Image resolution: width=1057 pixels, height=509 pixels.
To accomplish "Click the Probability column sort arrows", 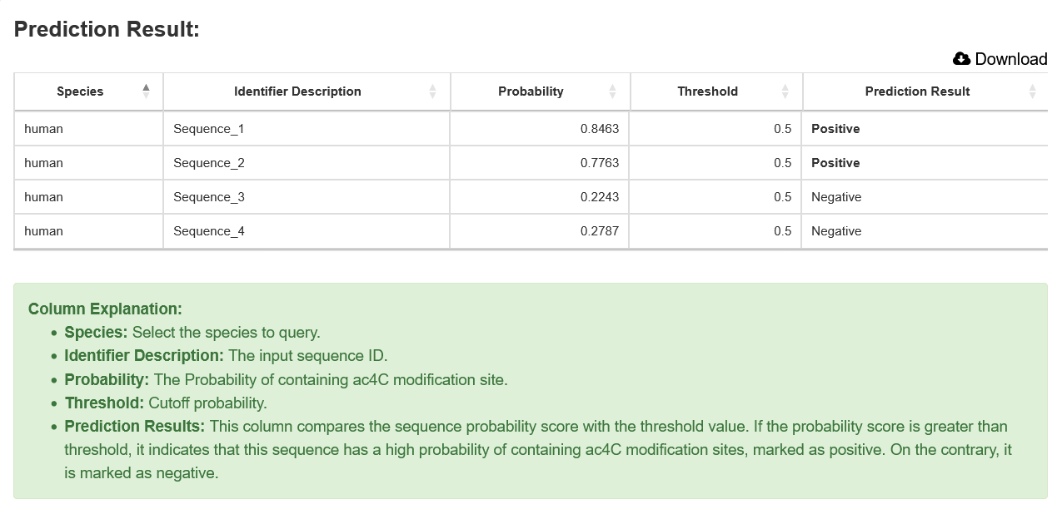I will [x=613, y=91].
